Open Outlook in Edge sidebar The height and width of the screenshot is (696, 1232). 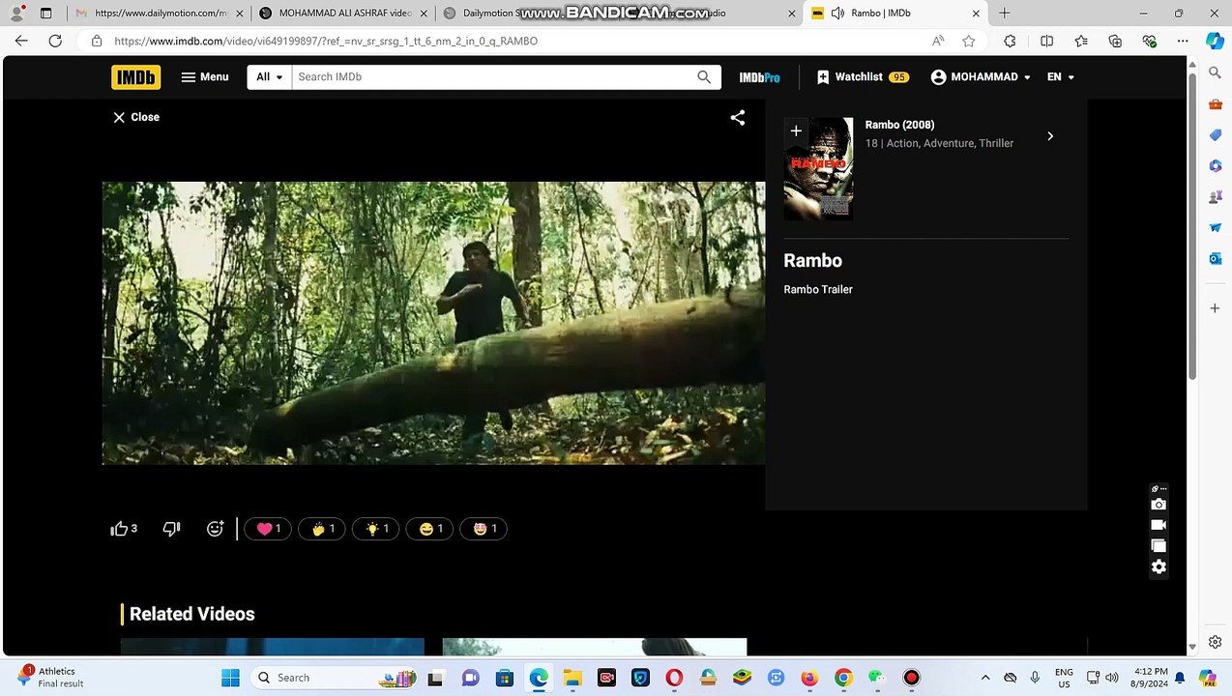(1216, 258)
